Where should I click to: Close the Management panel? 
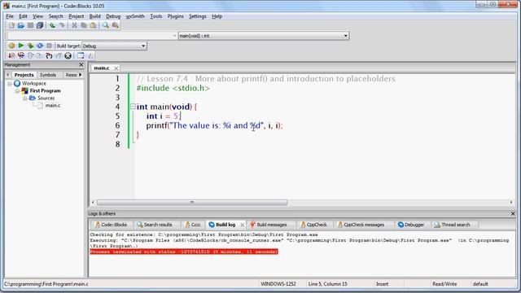click(81, 65)
